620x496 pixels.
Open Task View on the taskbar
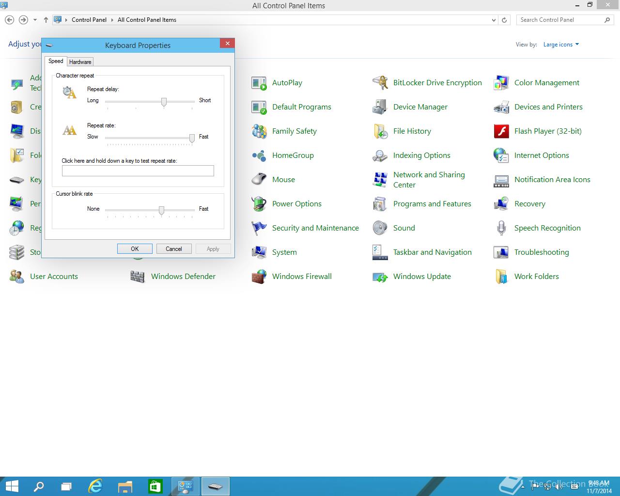(66, 486)
